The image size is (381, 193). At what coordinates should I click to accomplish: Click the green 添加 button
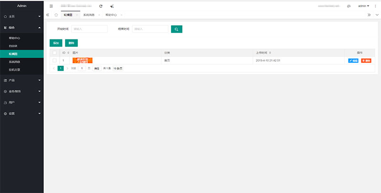(56, 43)
